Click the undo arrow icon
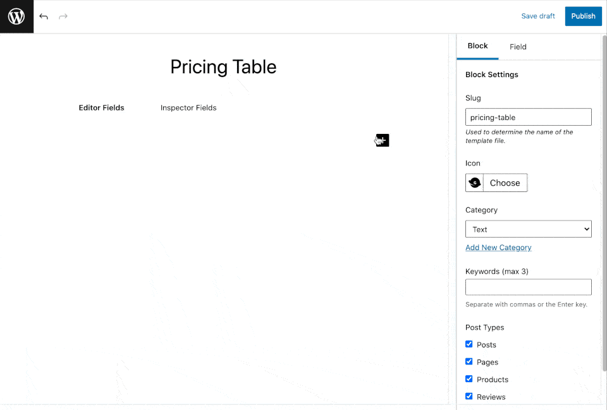The image size is (607, 410). (x=44, y=16)
